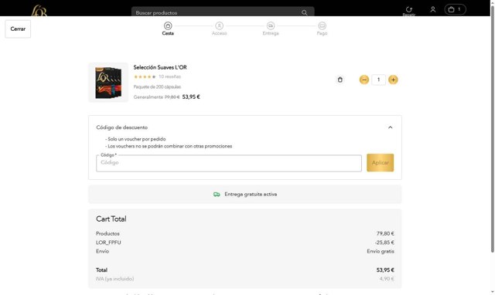Click the Entrega gratuita activa text
The width and height of the screenshot is (495, 295).
[251, 195]
